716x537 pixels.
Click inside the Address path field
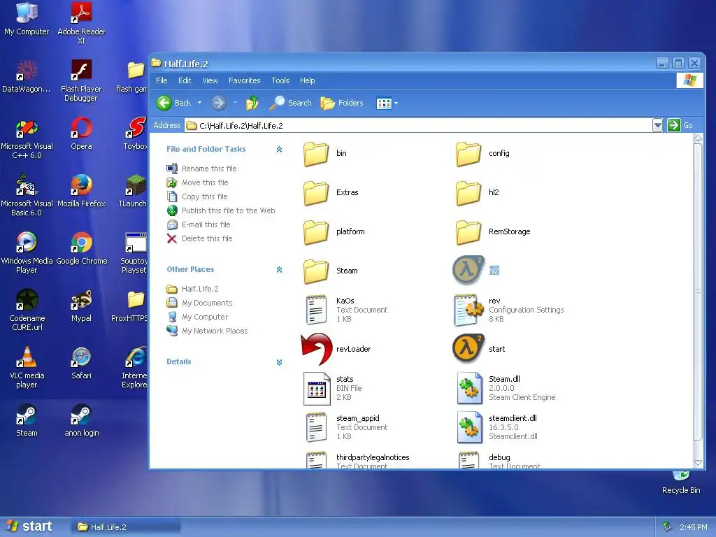tap(418, 125)
